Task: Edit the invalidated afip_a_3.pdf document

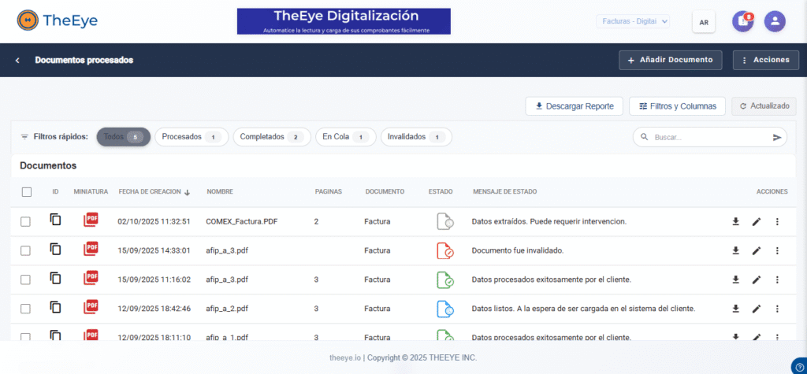Action: tap(757, 251)
